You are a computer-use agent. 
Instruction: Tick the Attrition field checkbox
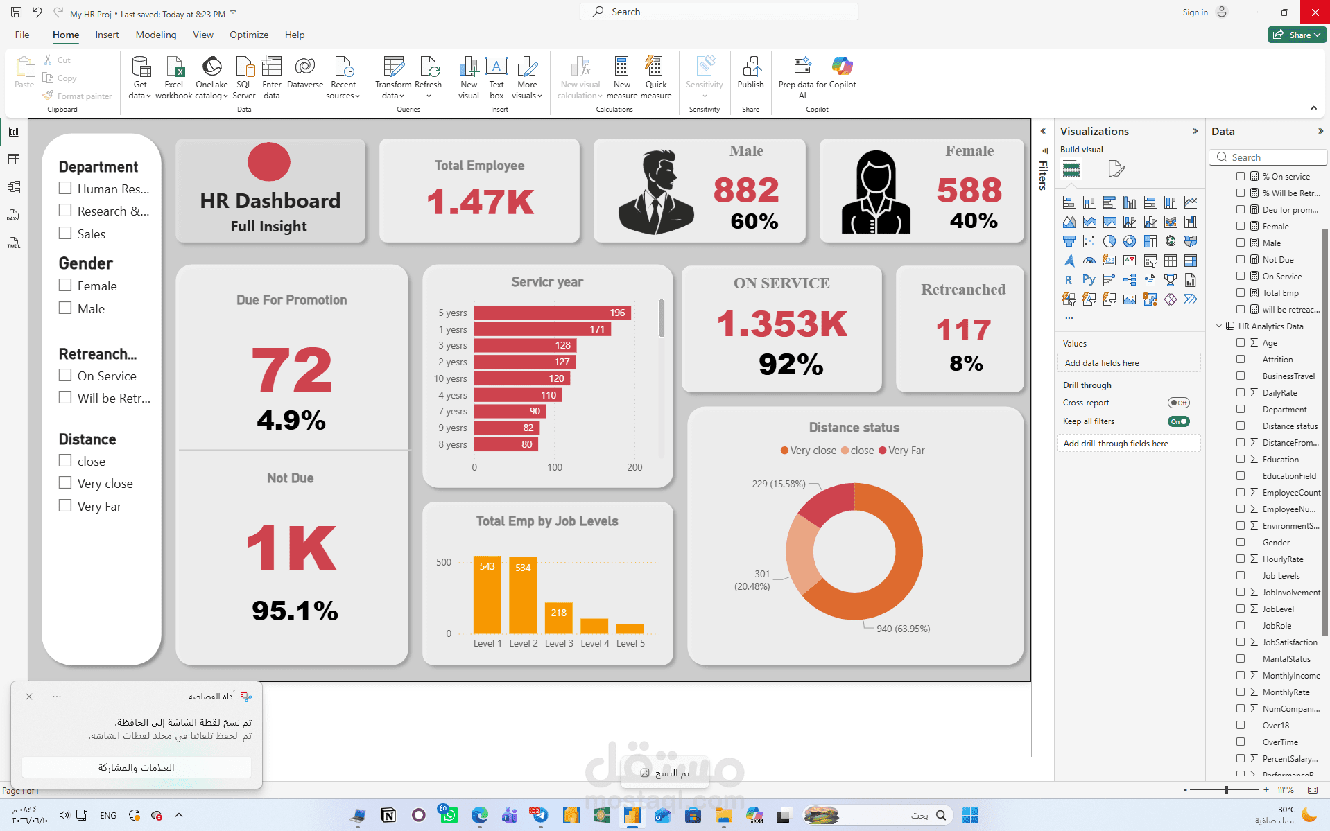[1241, 359]
